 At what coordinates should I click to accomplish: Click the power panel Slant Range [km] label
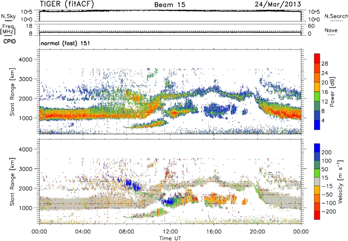coord(13,92)
